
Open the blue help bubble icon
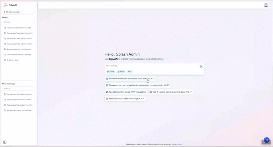click(x=267, y=140)
